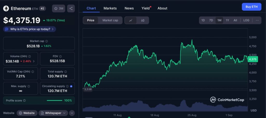Click the AI icon beside price question
Screen dimensions: 266x118
[6, 29]
